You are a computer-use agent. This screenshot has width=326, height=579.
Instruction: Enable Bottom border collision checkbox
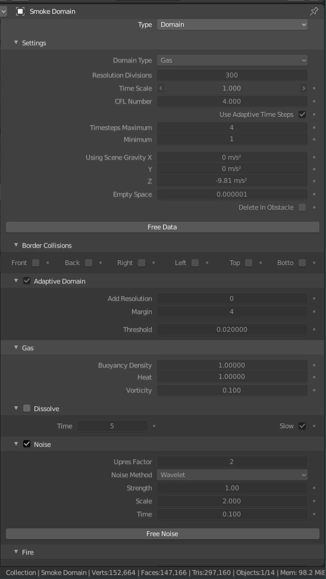(x=302, y=263)
